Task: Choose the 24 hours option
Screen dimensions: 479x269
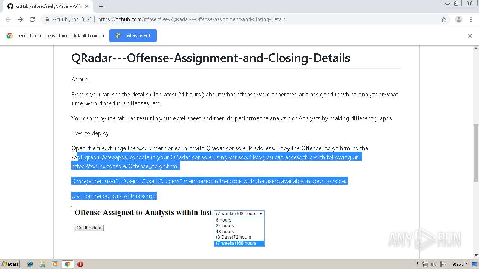Action: 239,226
